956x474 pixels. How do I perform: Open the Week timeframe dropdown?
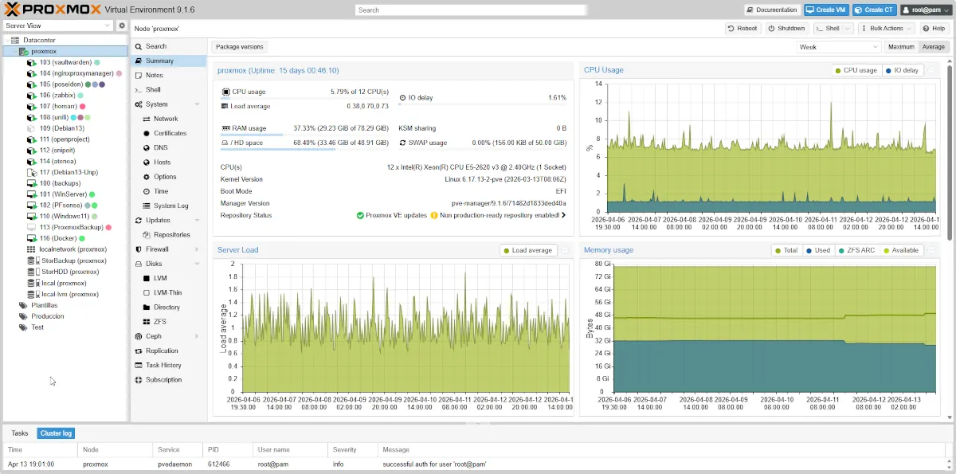837,47
